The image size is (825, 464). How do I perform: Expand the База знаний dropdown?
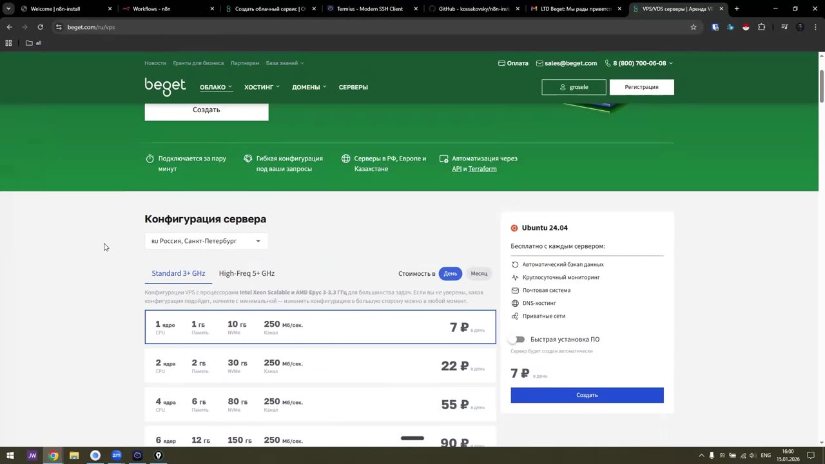coord(285,63)
